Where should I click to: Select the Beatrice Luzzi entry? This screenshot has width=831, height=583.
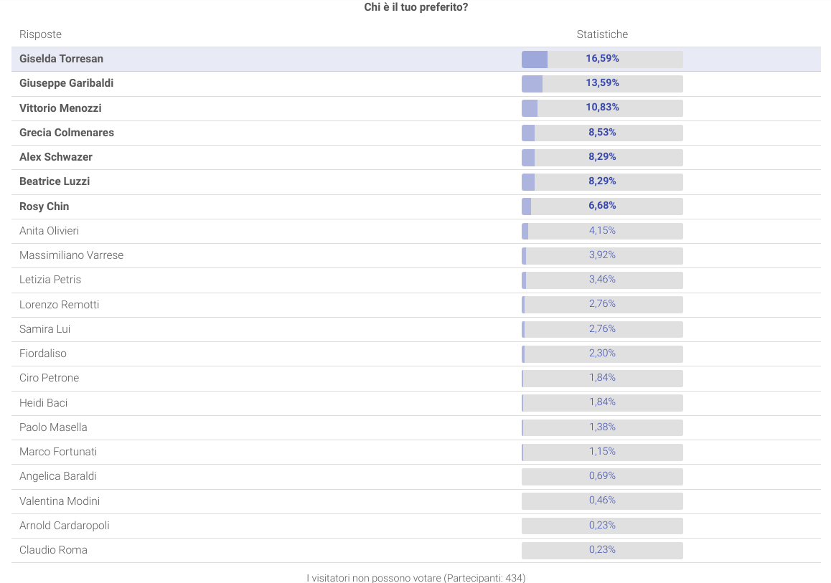tap(55, 181)
